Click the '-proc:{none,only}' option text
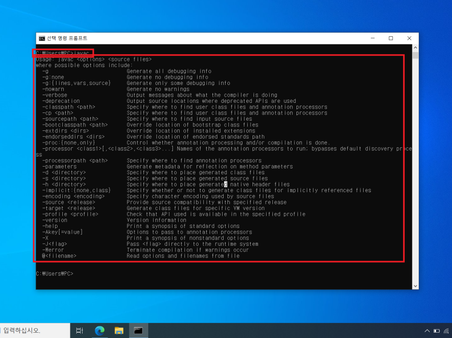452x338 pixels. 69,142
